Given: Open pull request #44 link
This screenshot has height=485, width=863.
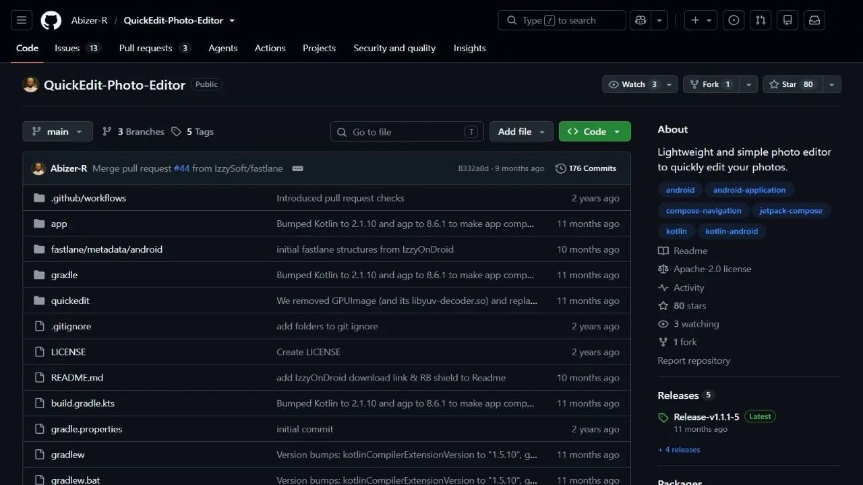Looking at the screenshot, I should [181, 168].
